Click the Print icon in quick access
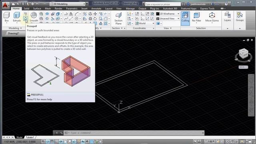The width and height of the screenshot is (256, 144). (x=32, y=4)
